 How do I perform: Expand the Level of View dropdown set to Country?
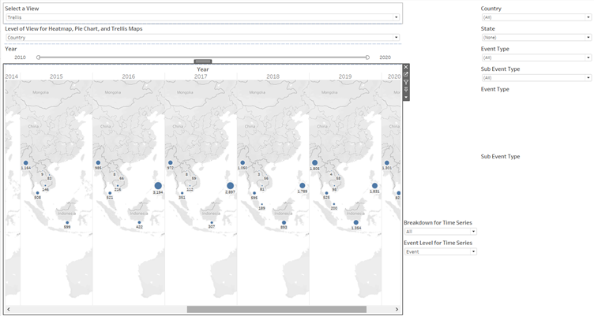(x=202, y=37)
